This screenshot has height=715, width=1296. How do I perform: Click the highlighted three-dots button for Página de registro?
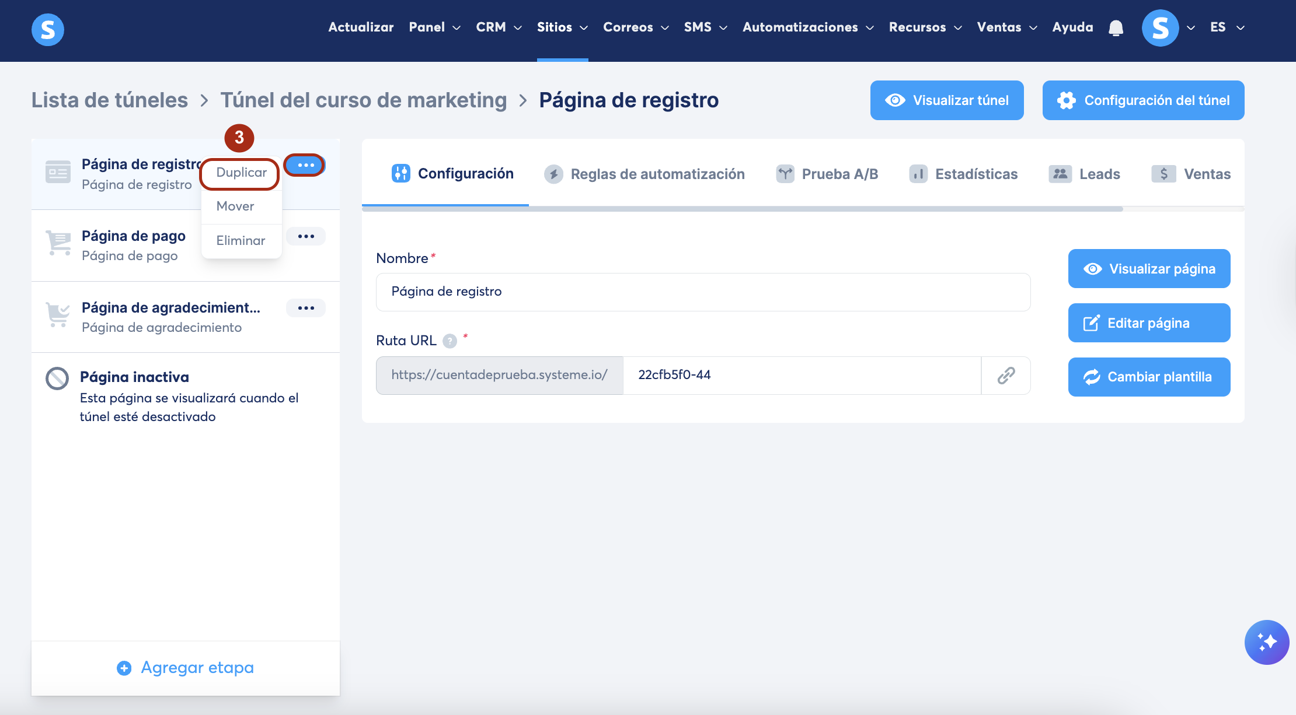click(x=305, y=165)
